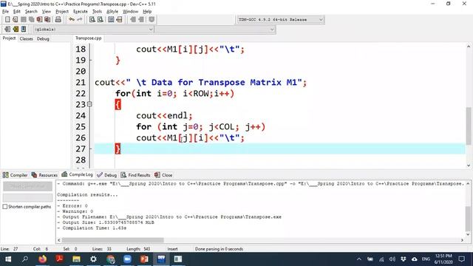This screenshot has height=266, width=473.
Task: Open Zoom from the taskbar
Action: click(127, 259)
